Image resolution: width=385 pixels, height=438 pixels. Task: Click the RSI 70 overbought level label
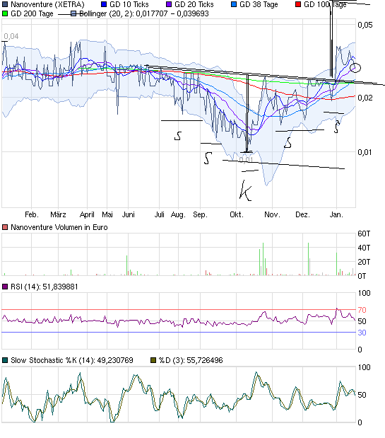pyautogui.click(x=362, y=310)
